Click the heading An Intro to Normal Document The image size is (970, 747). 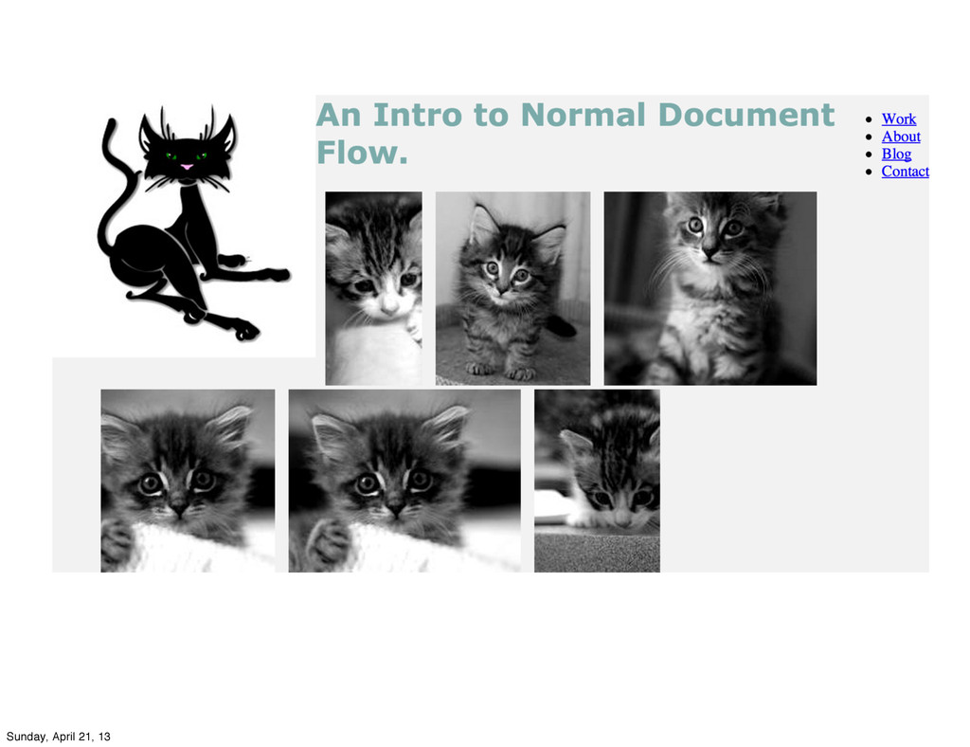[575, 116]
